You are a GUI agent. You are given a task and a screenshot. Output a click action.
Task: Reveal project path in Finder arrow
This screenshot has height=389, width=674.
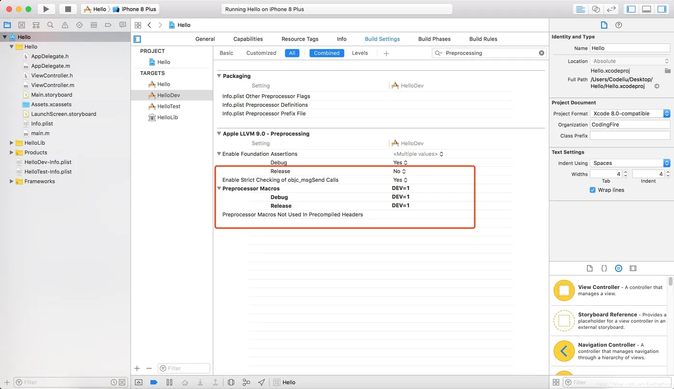pos(657,86)
